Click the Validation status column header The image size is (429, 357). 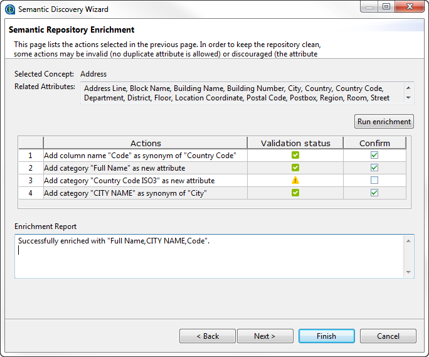point(295,143)
